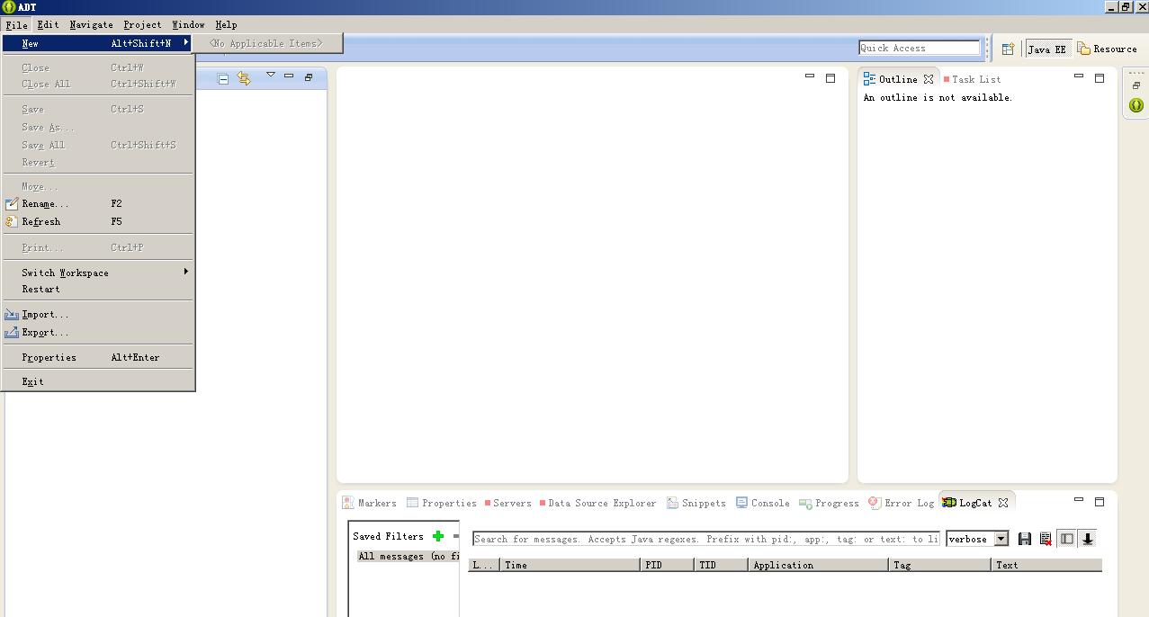
Task: Close the LogCat tab
Action: (1003, 503)
